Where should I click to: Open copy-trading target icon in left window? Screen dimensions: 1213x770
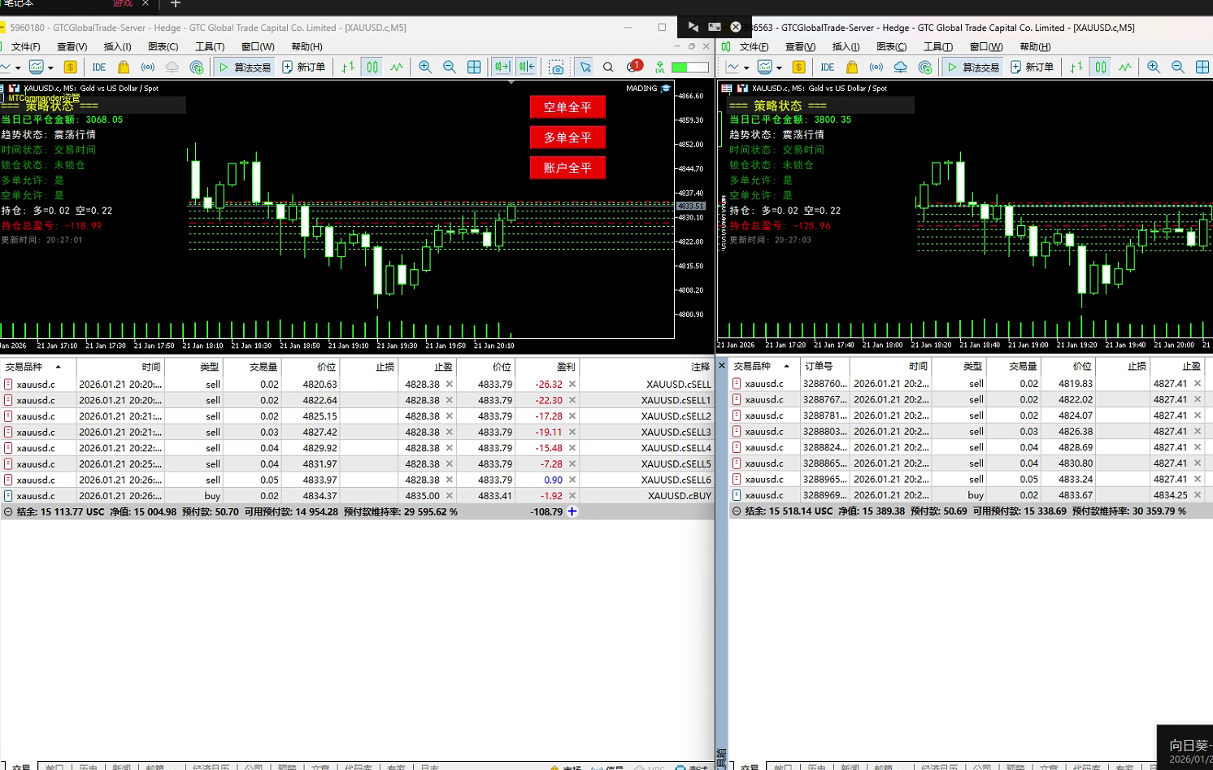pos(197,67)
